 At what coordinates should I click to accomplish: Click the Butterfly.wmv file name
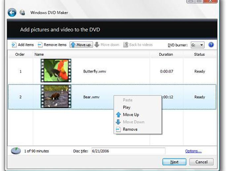pos(95,71)
